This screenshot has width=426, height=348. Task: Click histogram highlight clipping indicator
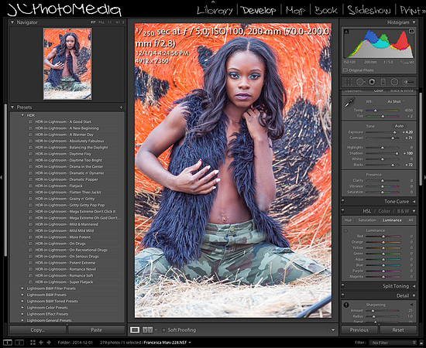pos(411,31)
